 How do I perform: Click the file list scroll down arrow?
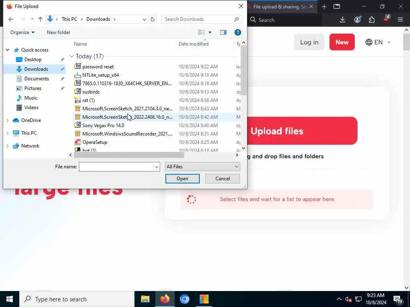point(243,148)
